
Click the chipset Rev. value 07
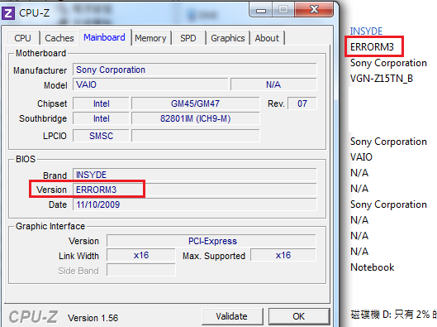(302, 103)
